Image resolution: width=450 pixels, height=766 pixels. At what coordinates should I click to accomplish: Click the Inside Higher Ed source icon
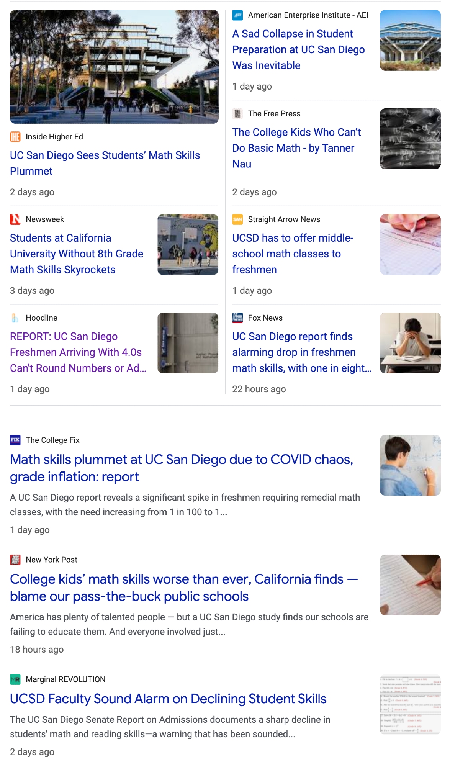(15, 137)
